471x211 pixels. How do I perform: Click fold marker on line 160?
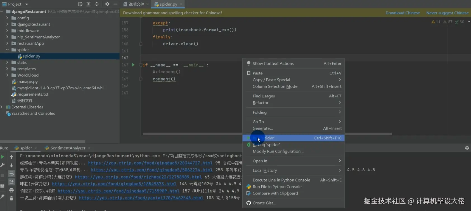point(141,44)
